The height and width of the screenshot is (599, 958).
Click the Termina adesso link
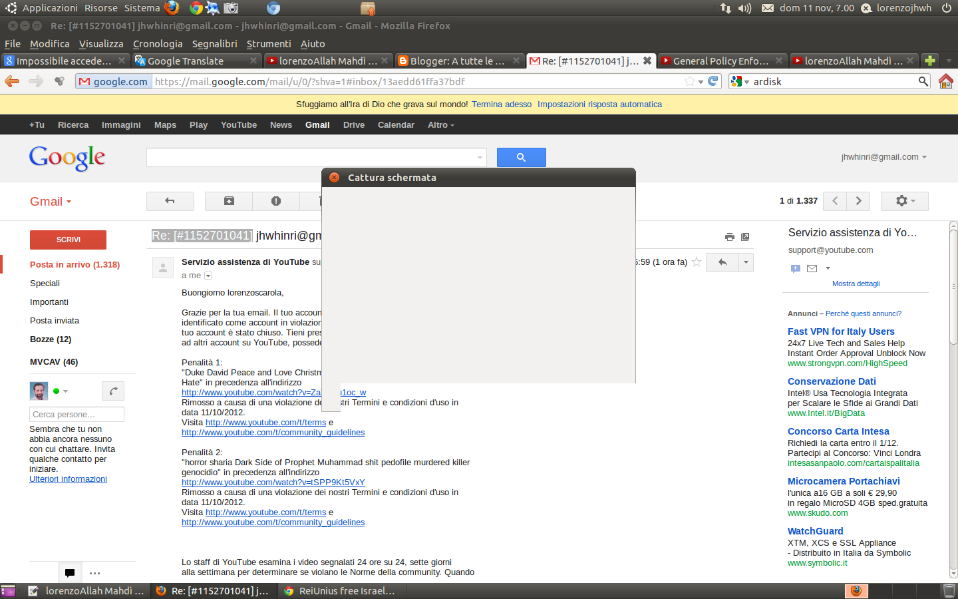[x=502, y=104]
